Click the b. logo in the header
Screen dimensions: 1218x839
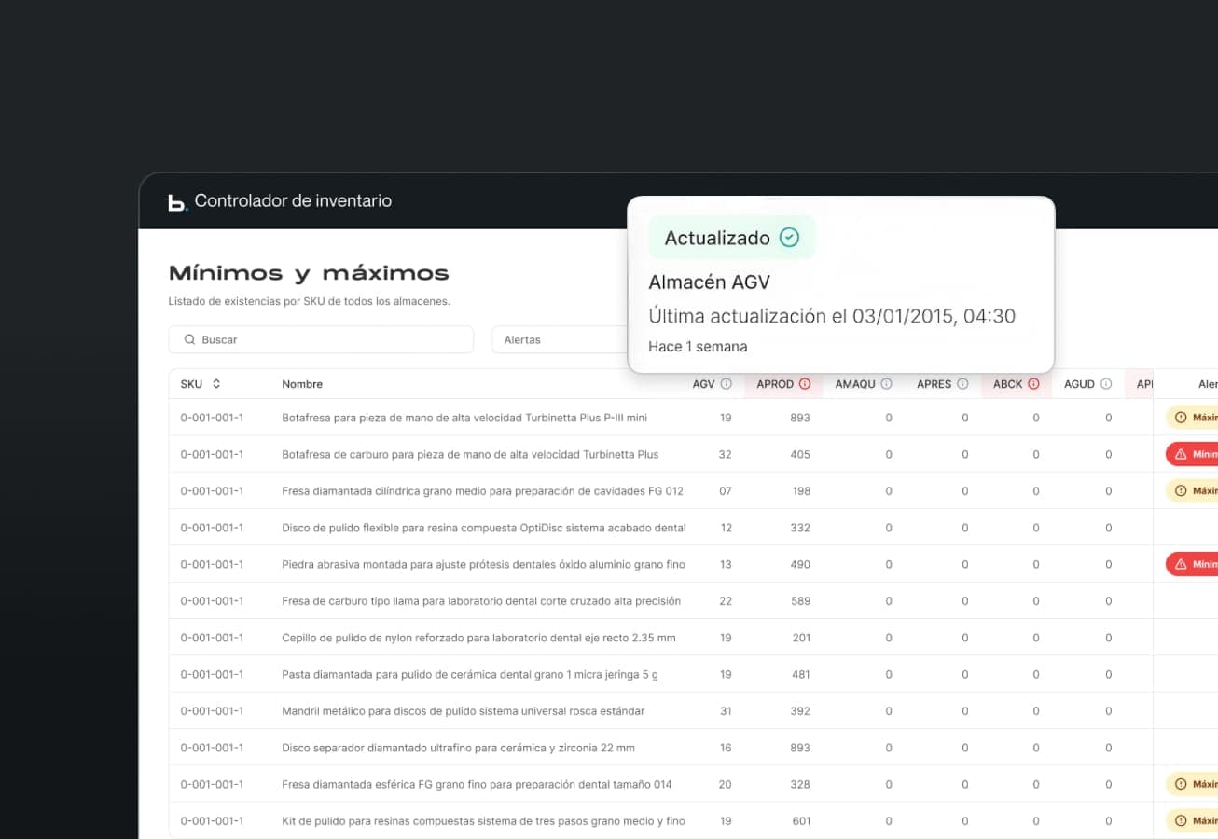177,202
